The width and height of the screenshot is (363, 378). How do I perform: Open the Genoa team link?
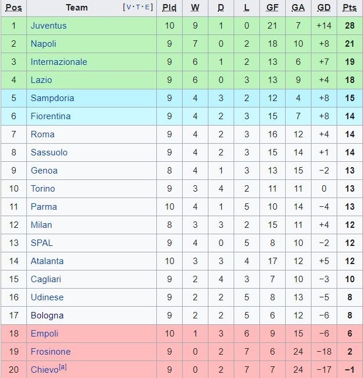point(44,171)
